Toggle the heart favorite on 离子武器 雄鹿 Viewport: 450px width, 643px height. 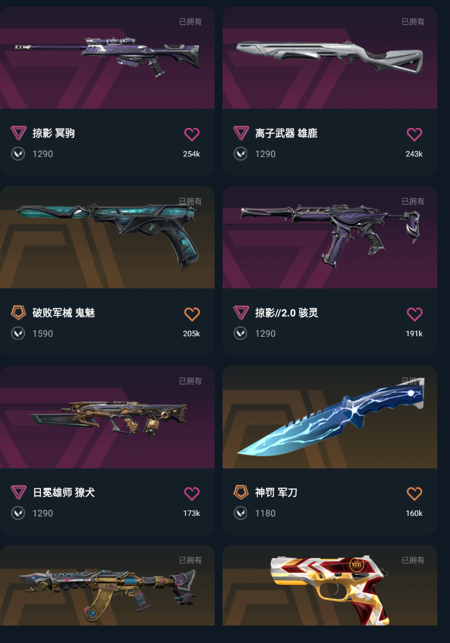[x=415, y=134]
